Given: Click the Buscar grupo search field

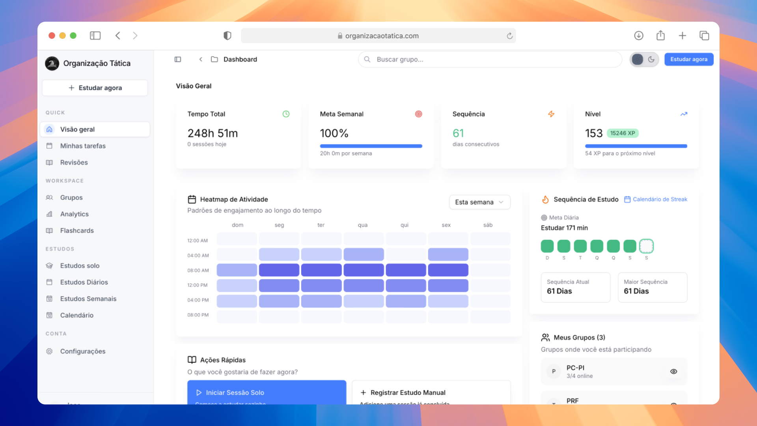Looking at the screenshot, I should (x=489, y=59).
